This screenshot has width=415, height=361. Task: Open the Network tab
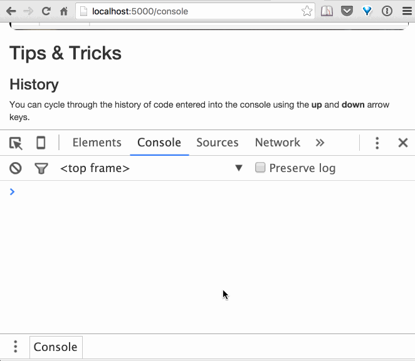point(277,143)
